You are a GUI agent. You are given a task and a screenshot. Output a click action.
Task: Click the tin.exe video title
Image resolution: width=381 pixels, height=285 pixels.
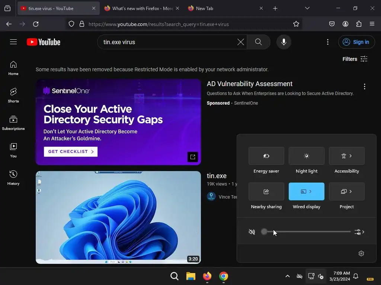click(x=217, y=176)
